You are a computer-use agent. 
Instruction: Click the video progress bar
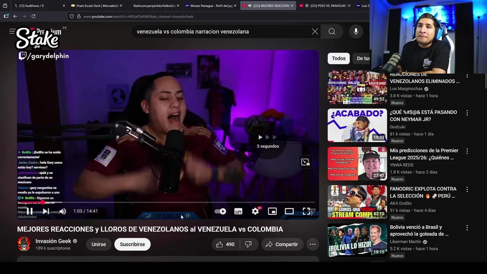[167, 202]
